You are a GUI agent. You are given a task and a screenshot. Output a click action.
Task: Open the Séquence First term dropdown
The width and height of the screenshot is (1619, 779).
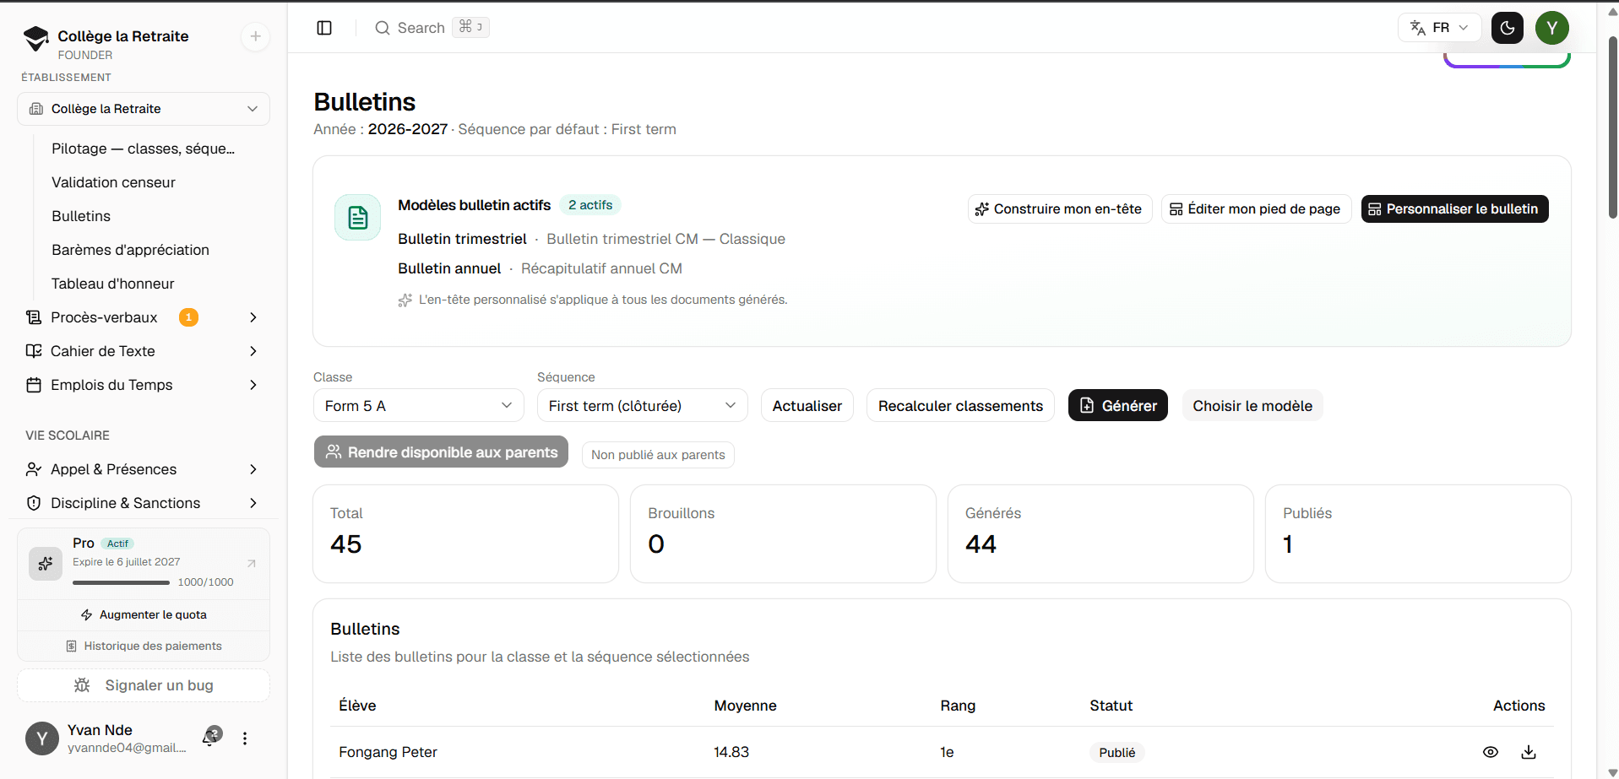(x=643, y=406)
